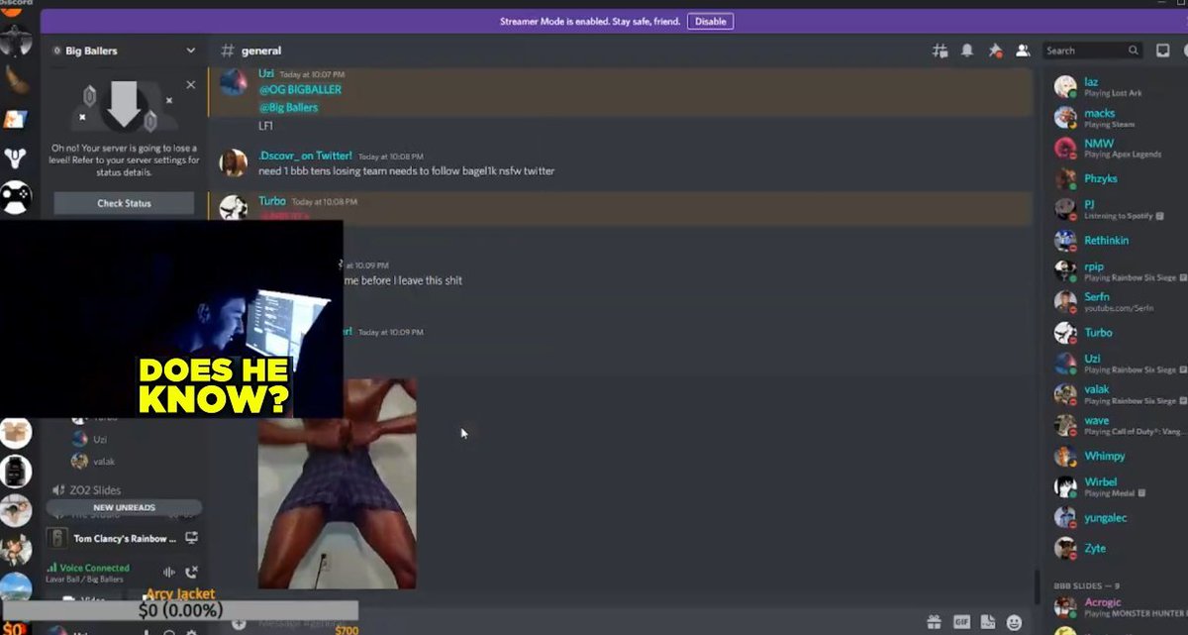Open the emoji picker
This screenshot has height=635, width=1188.
[x=1014, y=622]
